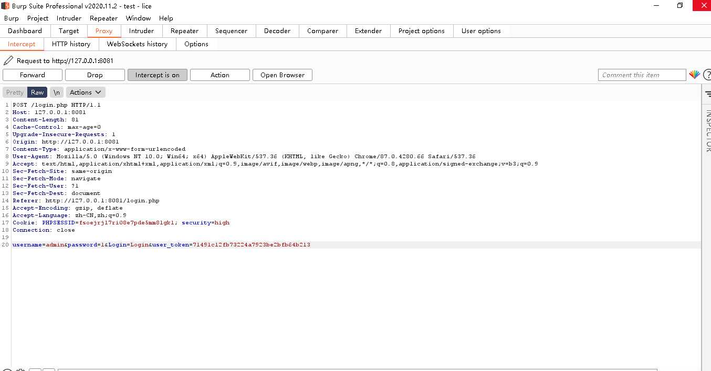The width and height of the screenshot is (711, 371).
Task: Toggle the Intercept is on button
Action: coord(157,75)
